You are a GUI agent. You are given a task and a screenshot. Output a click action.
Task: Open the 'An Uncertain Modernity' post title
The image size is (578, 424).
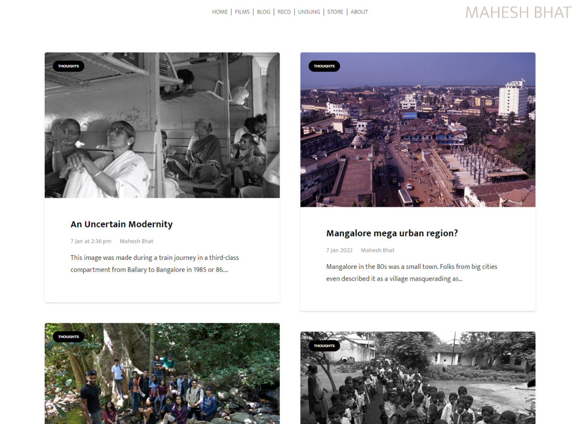(122, 224)
